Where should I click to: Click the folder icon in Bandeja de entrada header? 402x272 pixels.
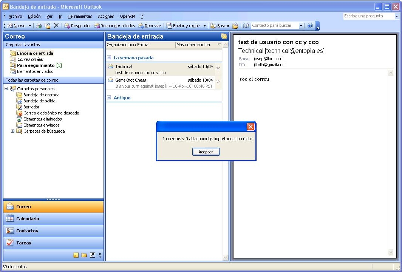224,36
